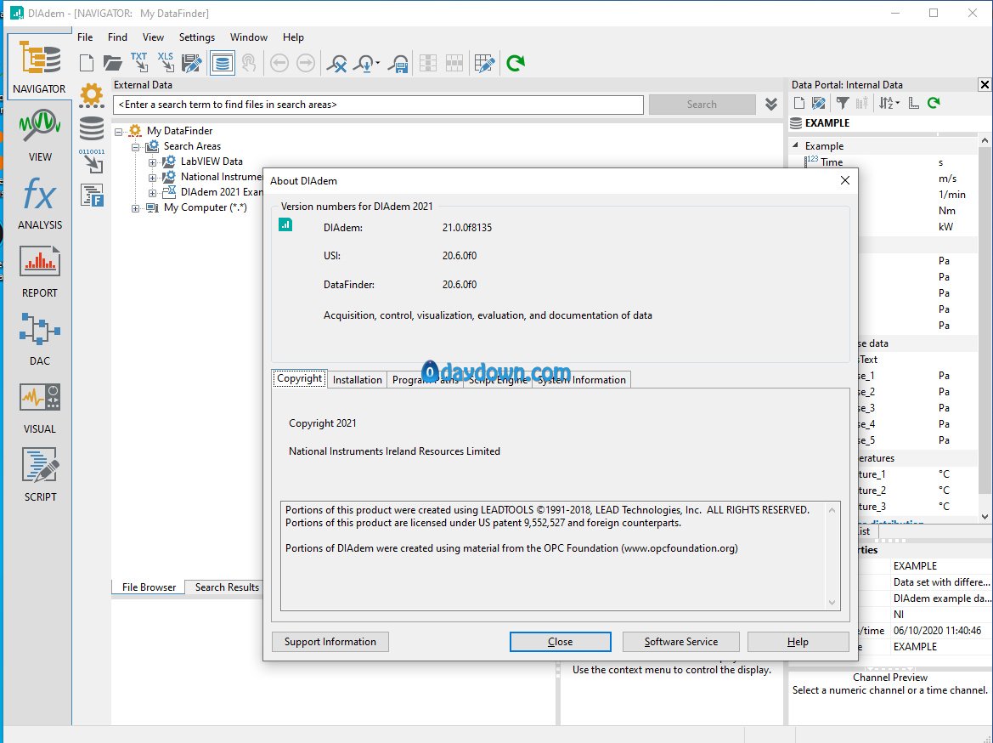Screen dimensions: 993x743
Task: Click the Support Information button
Action: pyautogui.click(x=330, y=642)
